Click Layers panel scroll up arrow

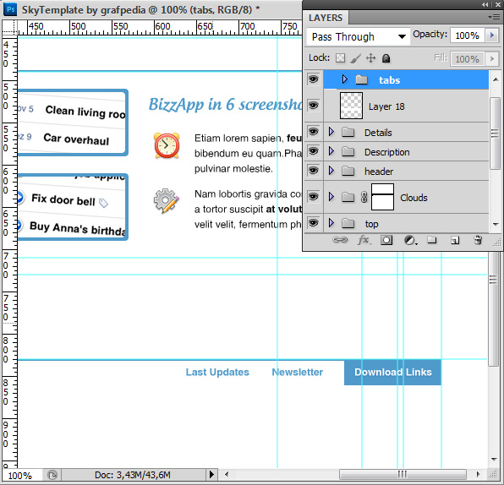click(496, 79)
